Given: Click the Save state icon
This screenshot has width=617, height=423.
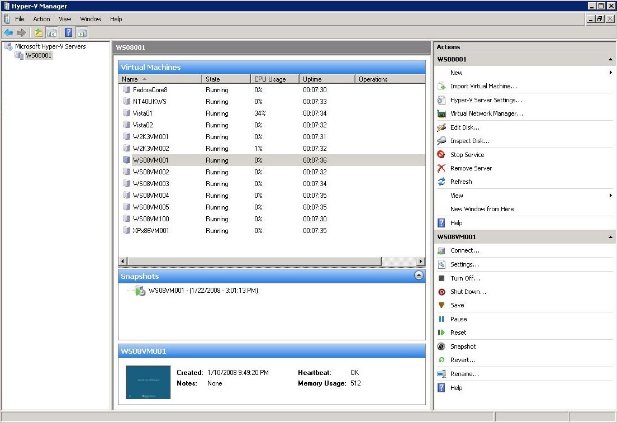Looking at the screenshot, I should click(x=442, y=305).
